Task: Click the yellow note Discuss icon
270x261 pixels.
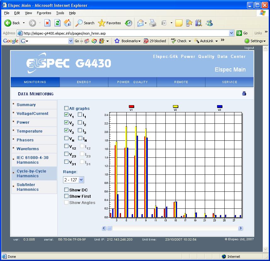Action: [x=179, y=23]
